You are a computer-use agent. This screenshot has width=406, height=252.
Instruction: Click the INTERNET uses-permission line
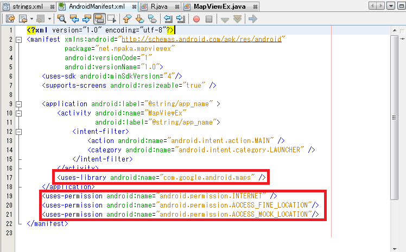tap(160, 196)
